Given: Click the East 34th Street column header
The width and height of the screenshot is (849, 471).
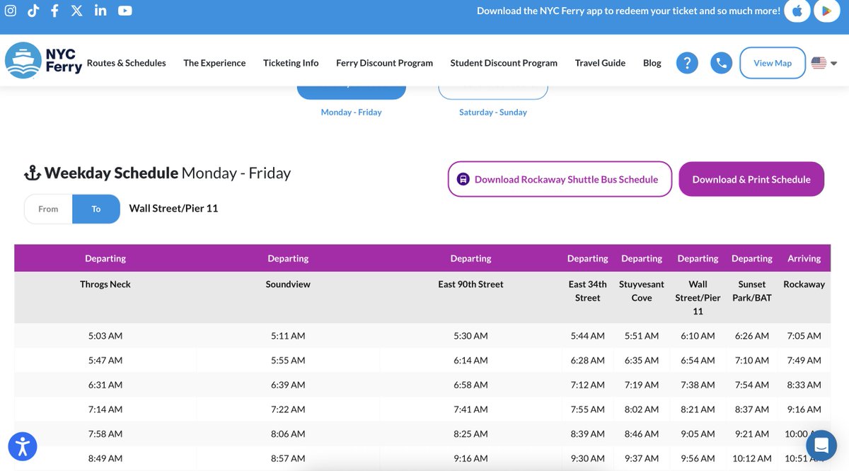Looking at the screenshot, I should (587, 291).
